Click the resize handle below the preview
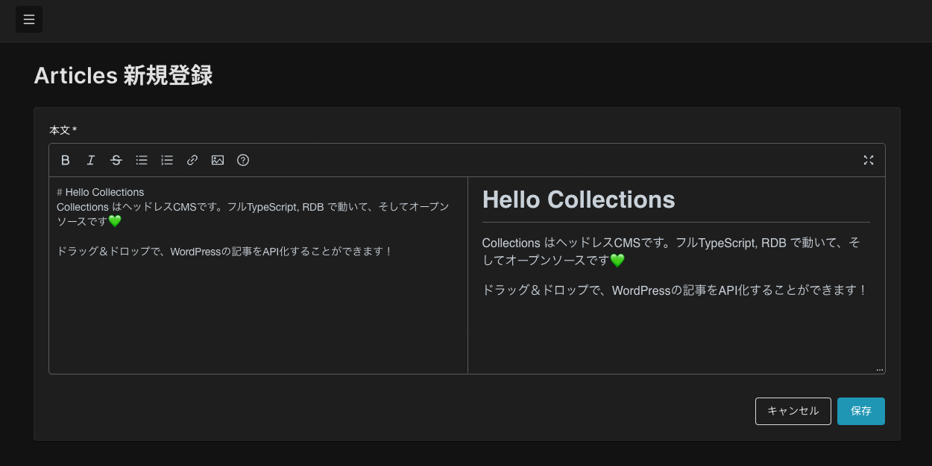The image size is (932, 466). (880, 368)
